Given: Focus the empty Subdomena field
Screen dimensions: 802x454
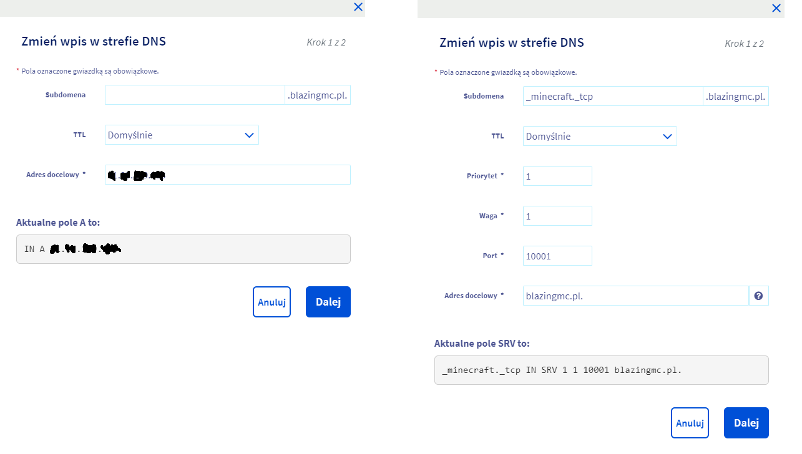Looking at the screenshot, I should tap(195, 95).
